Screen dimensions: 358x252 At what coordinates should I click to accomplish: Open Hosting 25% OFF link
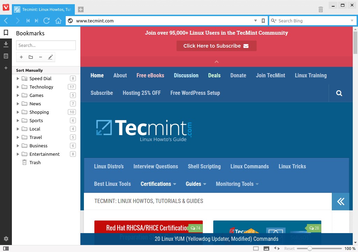tap(142, 93)
